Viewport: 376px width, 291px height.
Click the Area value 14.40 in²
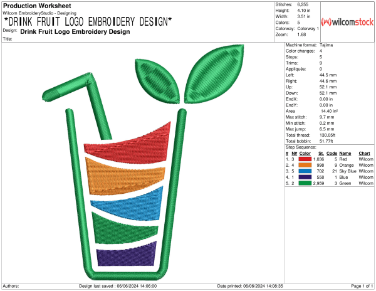click(x=329, y=111)
